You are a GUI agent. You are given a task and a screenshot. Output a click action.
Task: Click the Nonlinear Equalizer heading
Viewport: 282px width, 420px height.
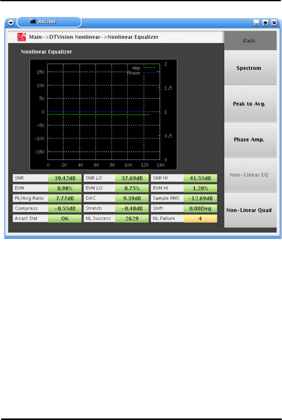[x=47, y=52]
